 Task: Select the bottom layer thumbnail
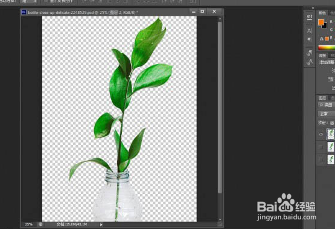331,160
